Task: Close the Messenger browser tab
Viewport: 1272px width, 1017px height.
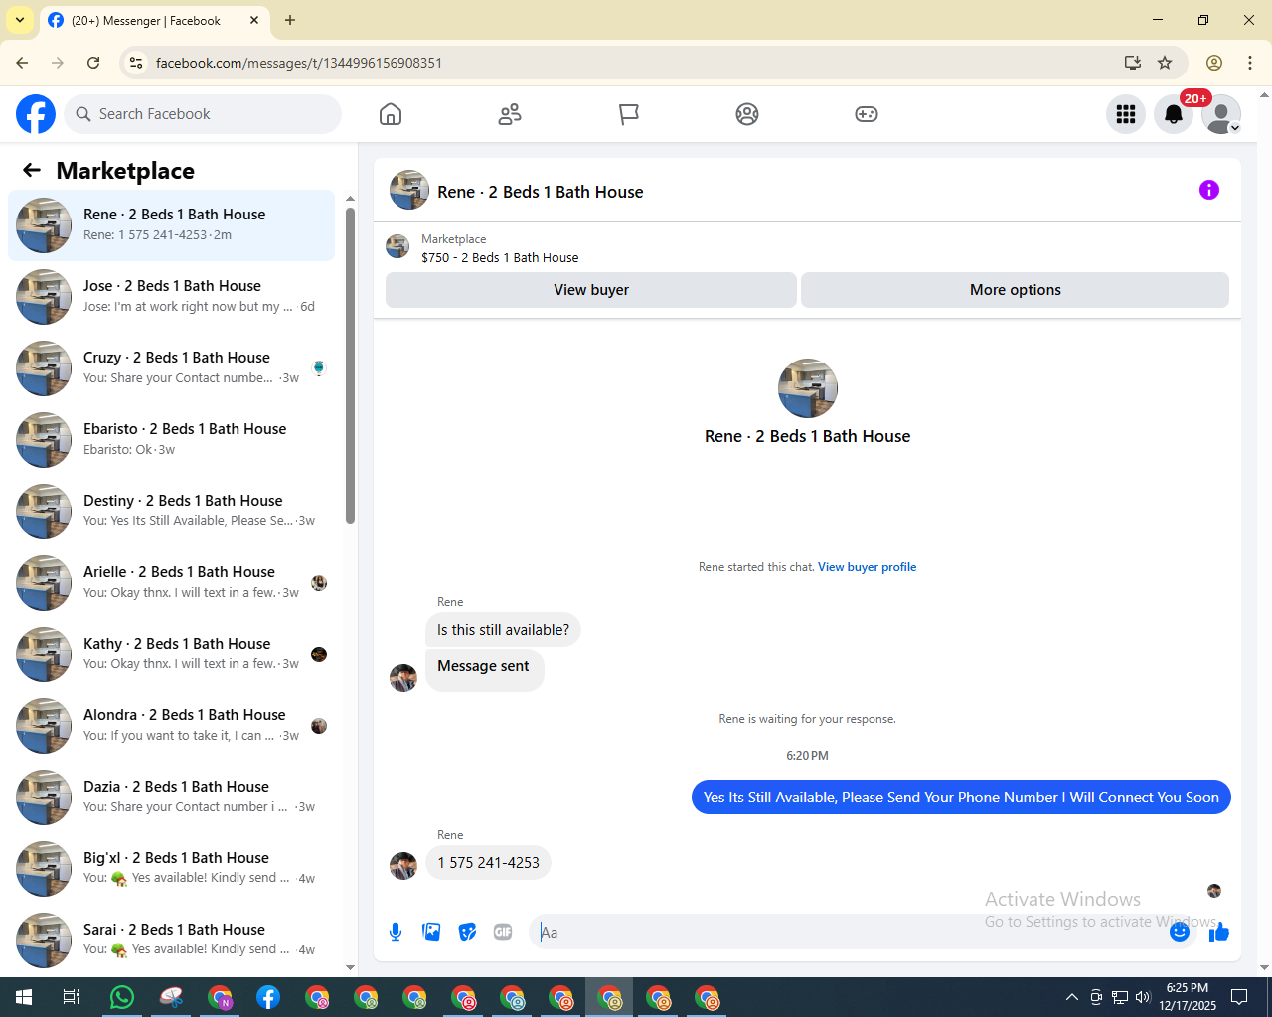Action: [254, 20]
